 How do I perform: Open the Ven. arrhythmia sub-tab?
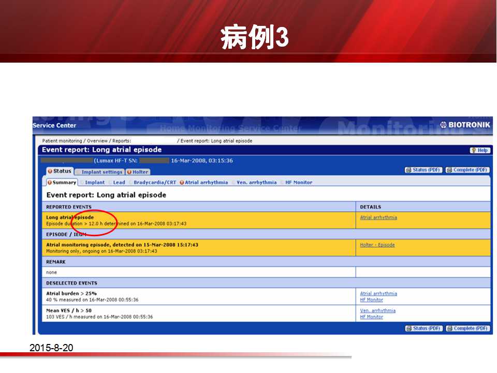(254, 182)
